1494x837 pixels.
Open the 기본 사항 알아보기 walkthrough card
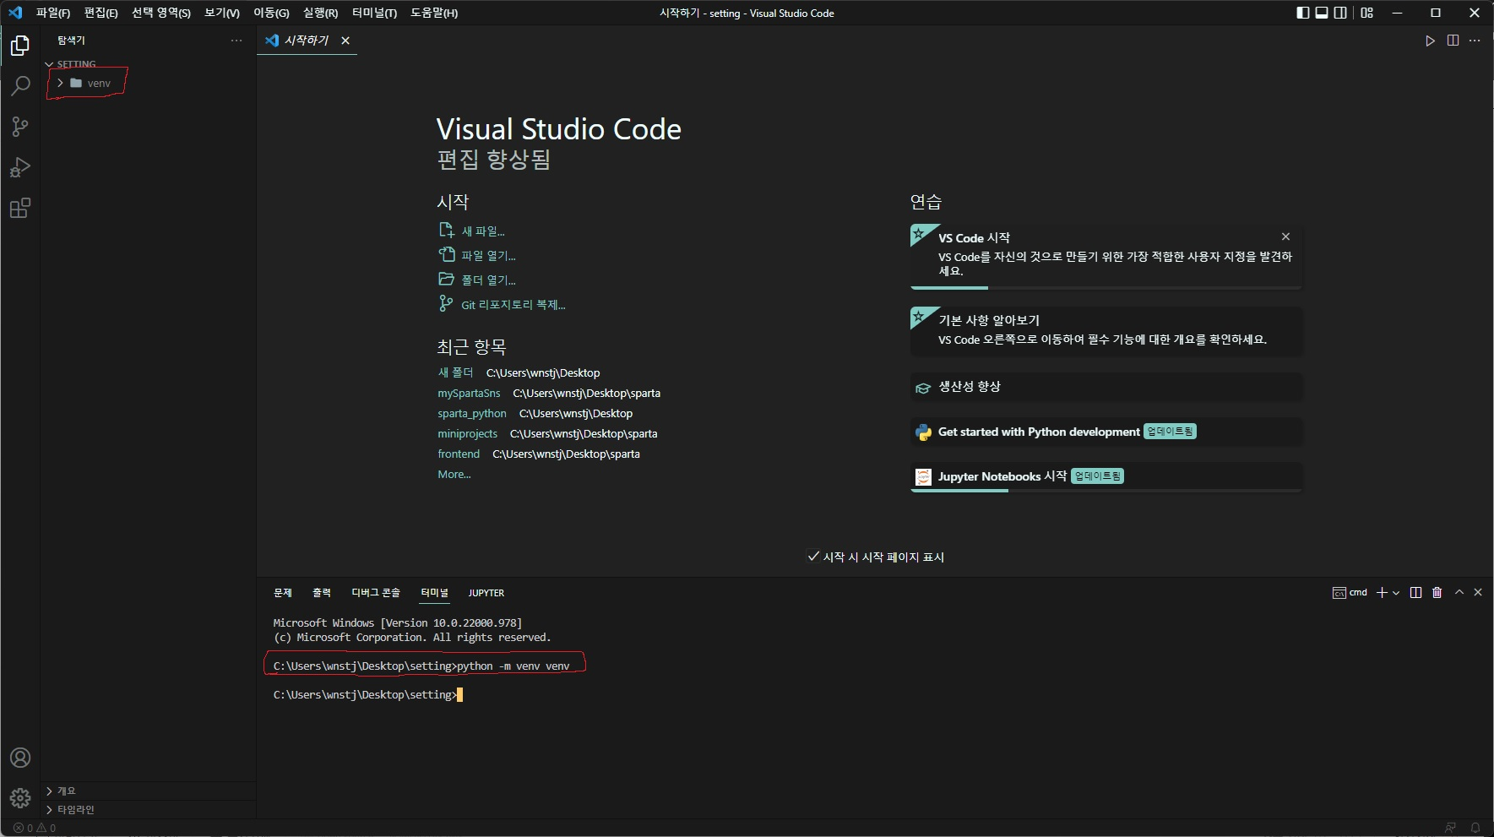pos(1106,330)
